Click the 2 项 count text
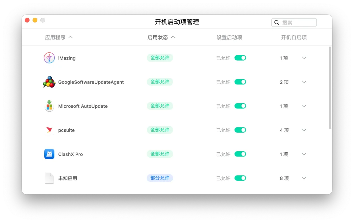 point(284,82)
